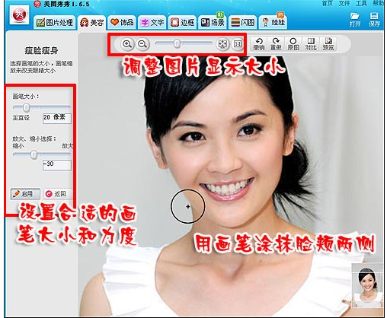Adjust the 缩小/放大 strength slider
Viewport: 387px width, 318px height.
(34, 154)
